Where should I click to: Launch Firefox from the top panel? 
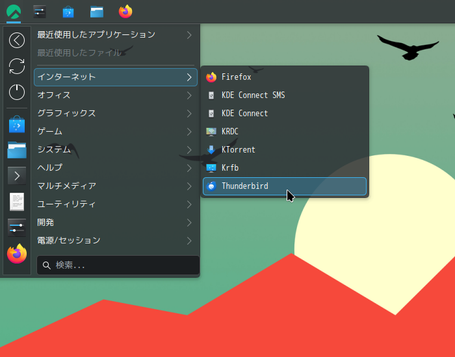pyautogui.click(x=125, y=12)
